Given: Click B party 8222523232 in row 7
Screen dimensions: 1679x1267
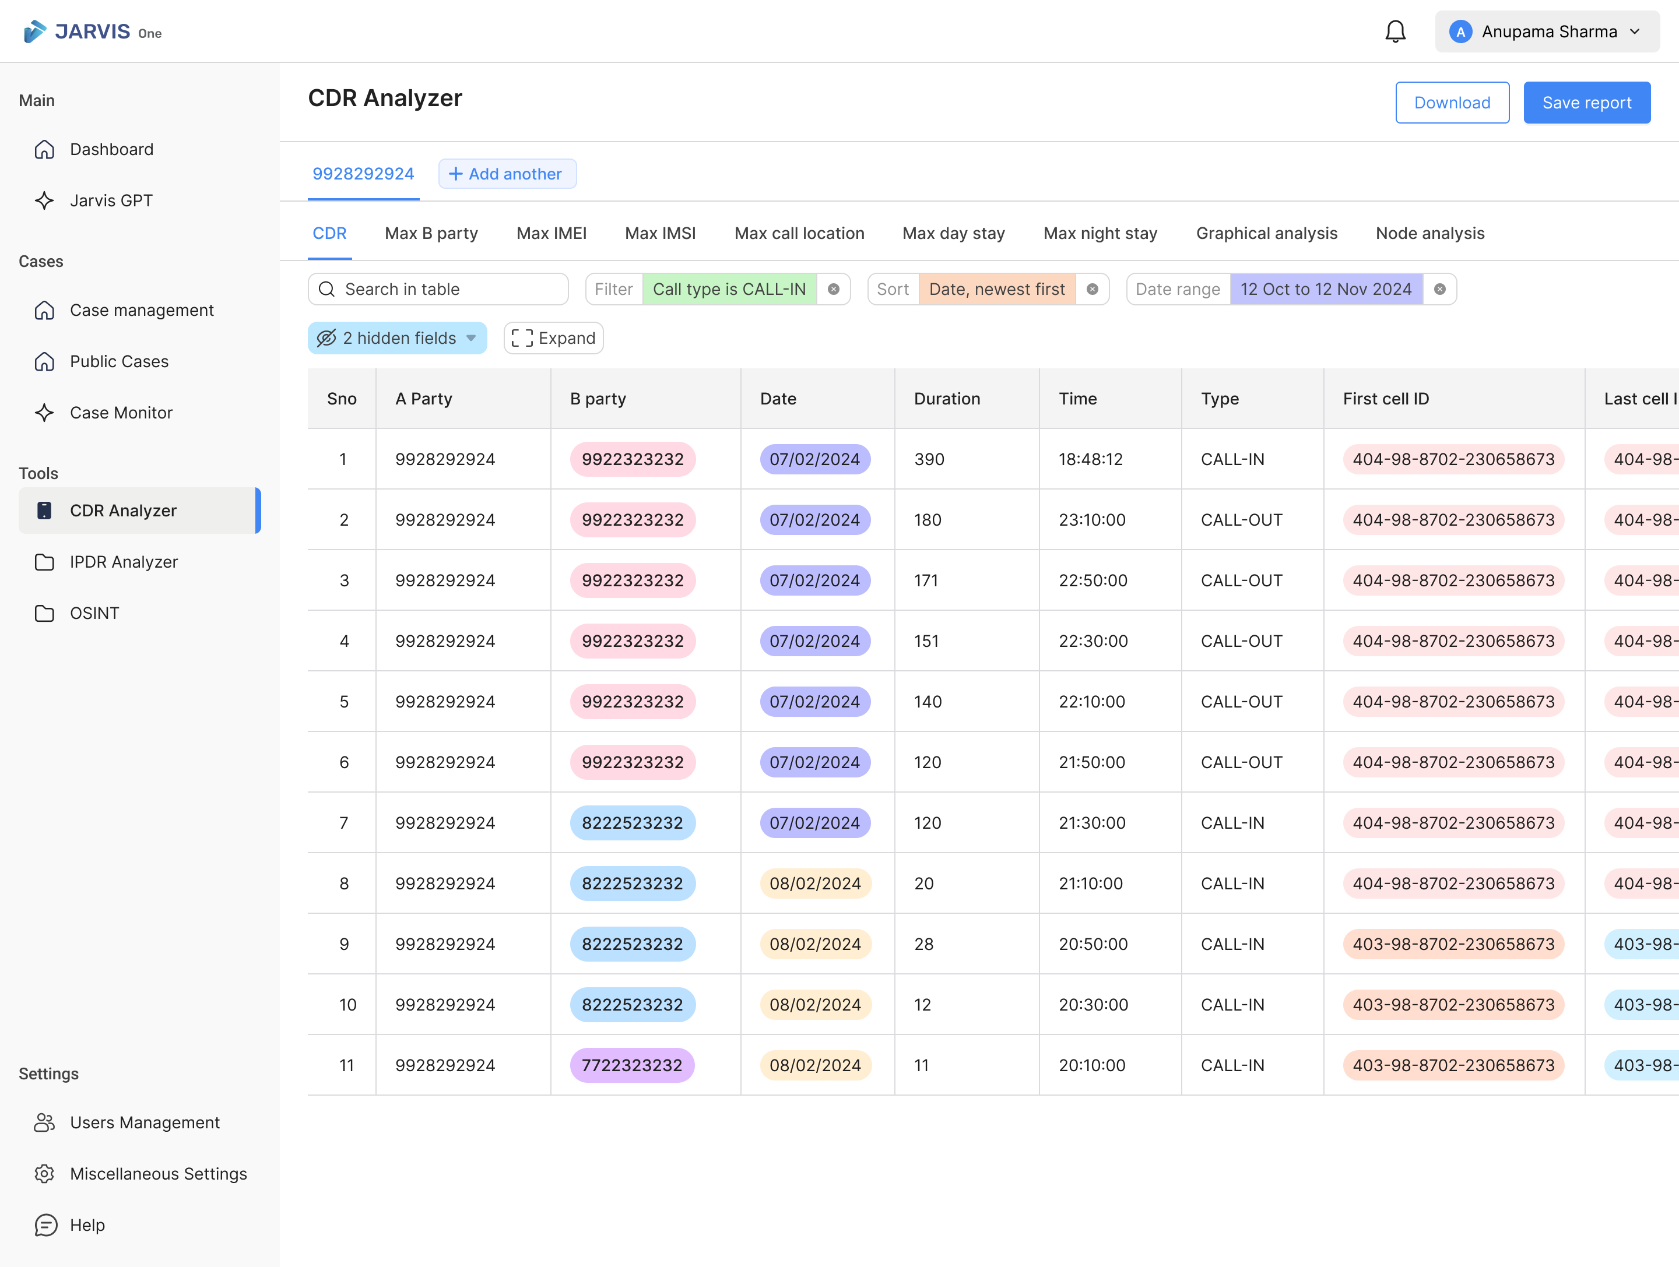Looking at the screenshot, I should [633, 823].
